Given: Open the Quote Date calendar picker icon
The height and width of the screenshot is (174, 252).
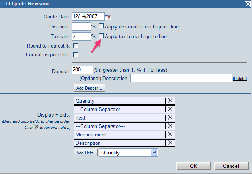Looking at the screenshot, I should (108, 17).
